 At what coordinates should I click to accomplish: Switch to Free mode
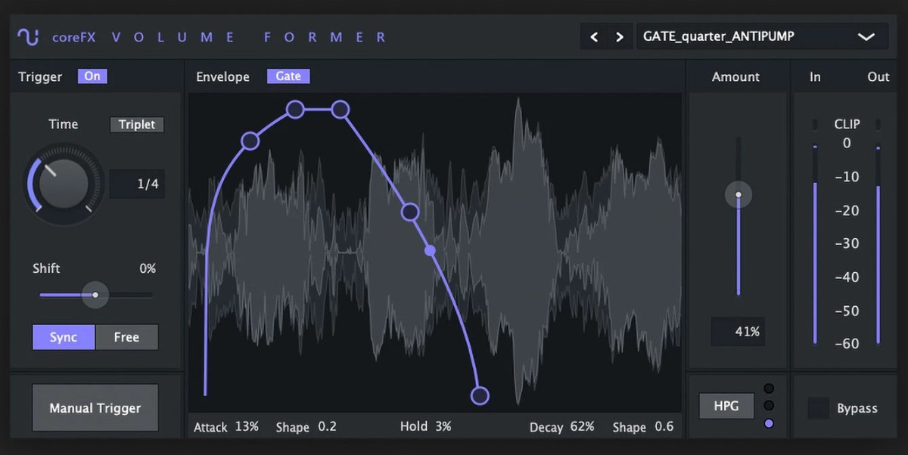pyautogui.click(x=126, y=337)
